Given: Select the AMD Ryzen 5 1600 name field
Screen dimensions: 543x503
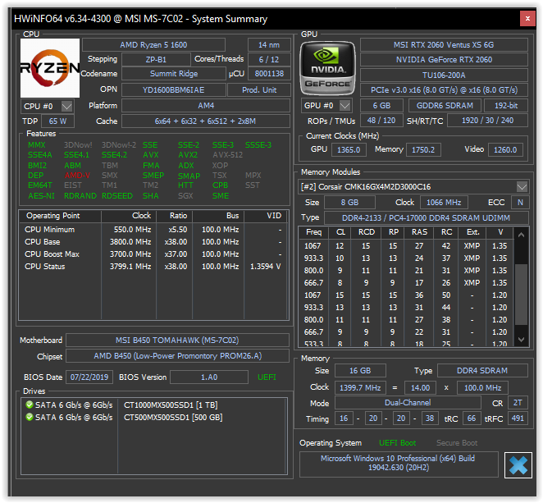Looking at the screenshot, I should (153, 44).
